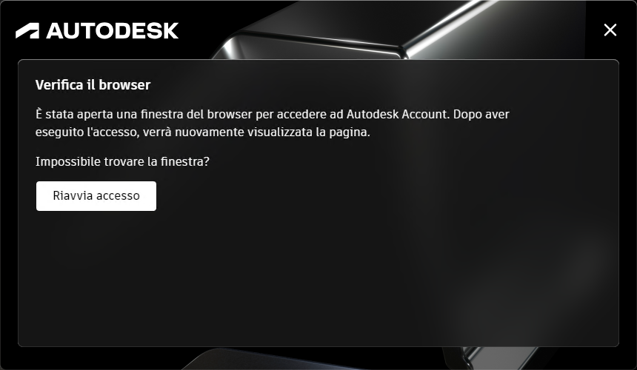
Task: Click the Autodesk angular logo mark
Action: [27, 31]
